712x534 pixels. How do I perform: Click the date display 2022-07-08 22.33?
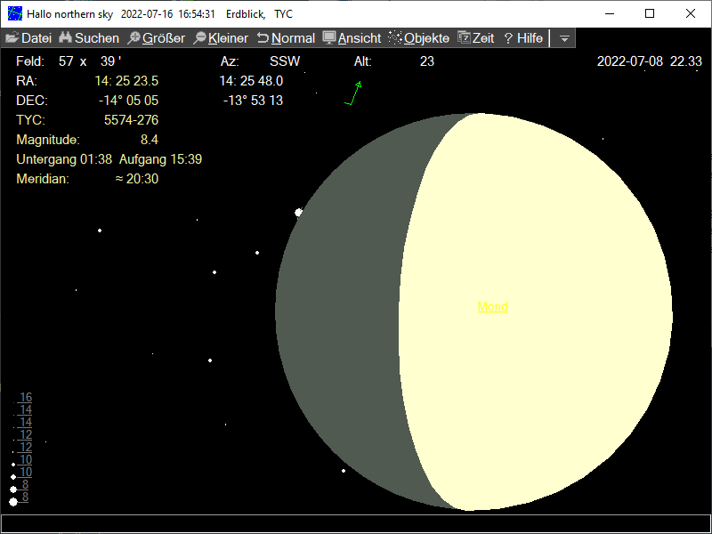[x=649, y=61]
